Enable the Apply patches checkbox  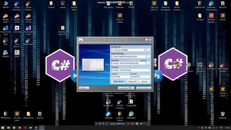tap(112, 81)
